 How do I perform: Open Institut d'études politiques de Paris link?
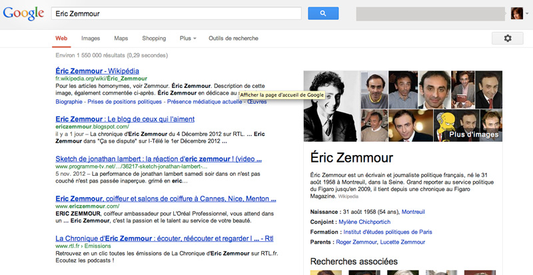[x=388, y=232]
